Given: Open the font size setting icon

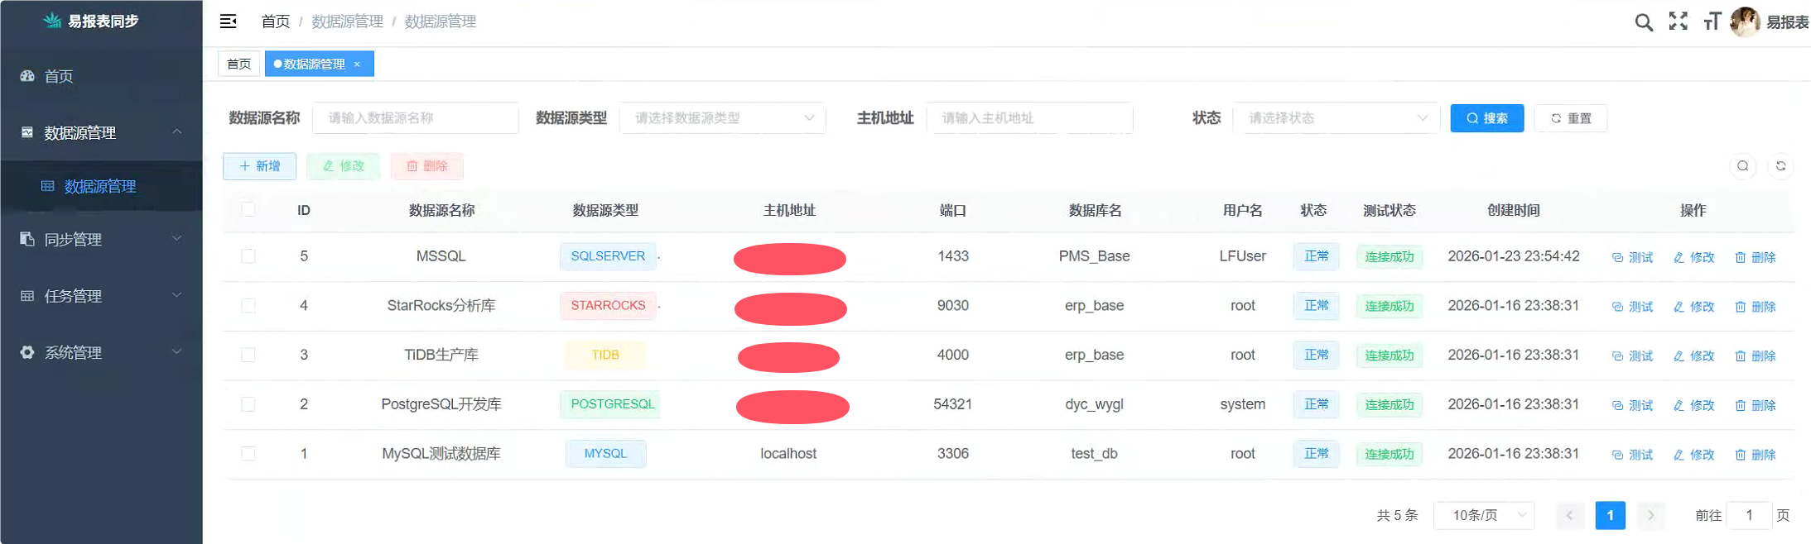Looking at the screenshot, I should click(x=1712, y=21).
